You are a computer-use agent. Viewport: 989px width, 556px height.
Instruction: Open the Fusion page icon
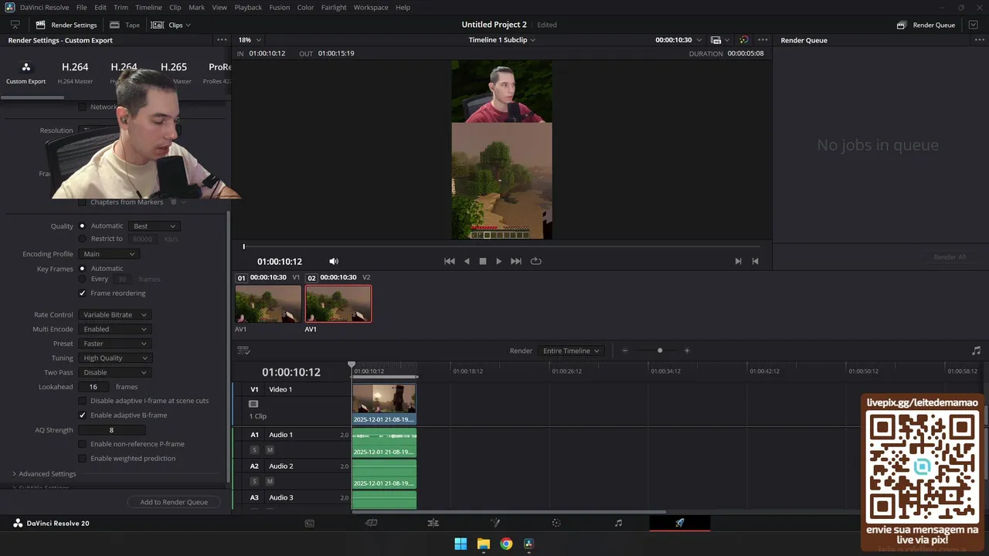pyautogui.click(x=495, y=523)
